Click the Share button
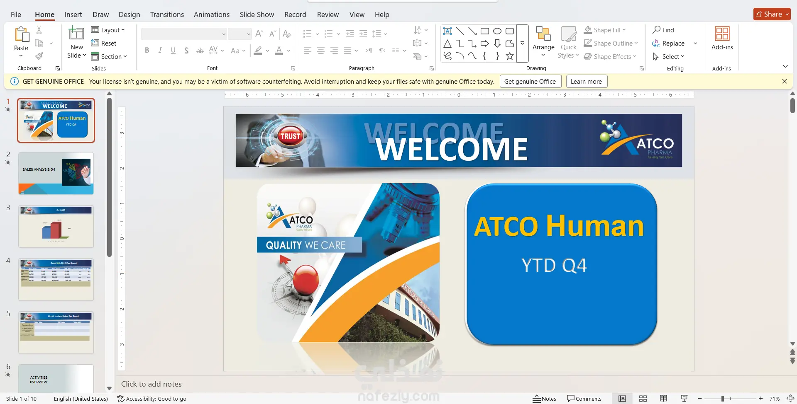The image size is (797, 404). click(x=772, y=14)
